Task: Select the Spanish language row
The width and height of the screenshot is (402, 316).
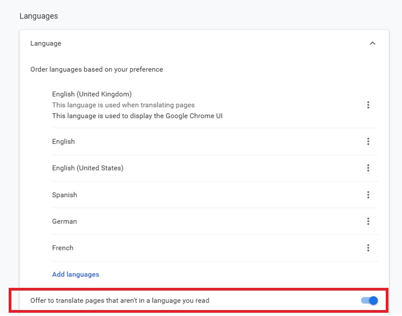Action: coord(64,195)
